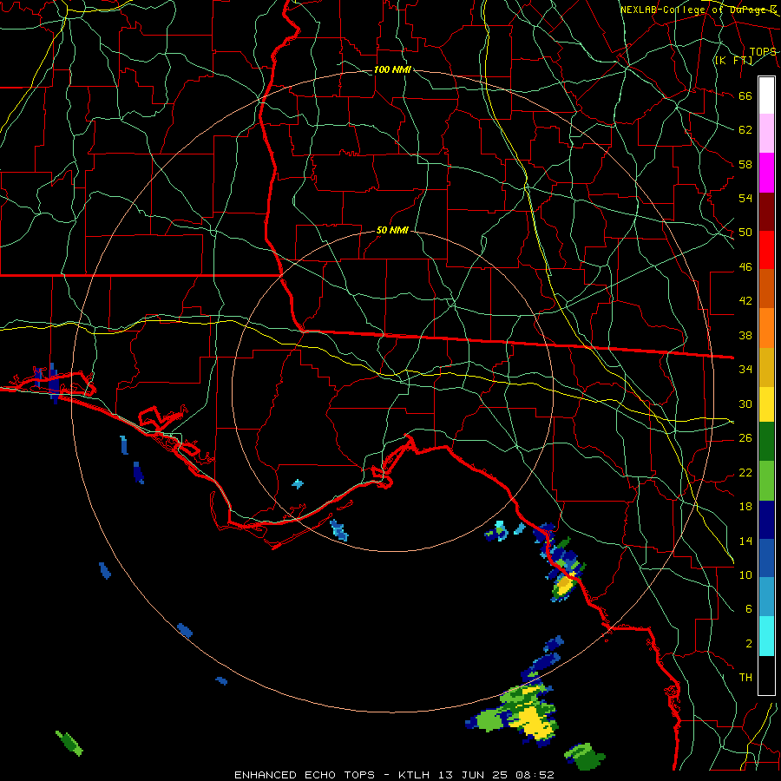Click the light pink legend swatch
The height and width of the screenshot is (781, 781).
766,134
